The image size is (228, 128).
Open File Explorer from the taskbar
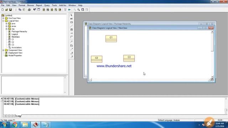point(25,125)
